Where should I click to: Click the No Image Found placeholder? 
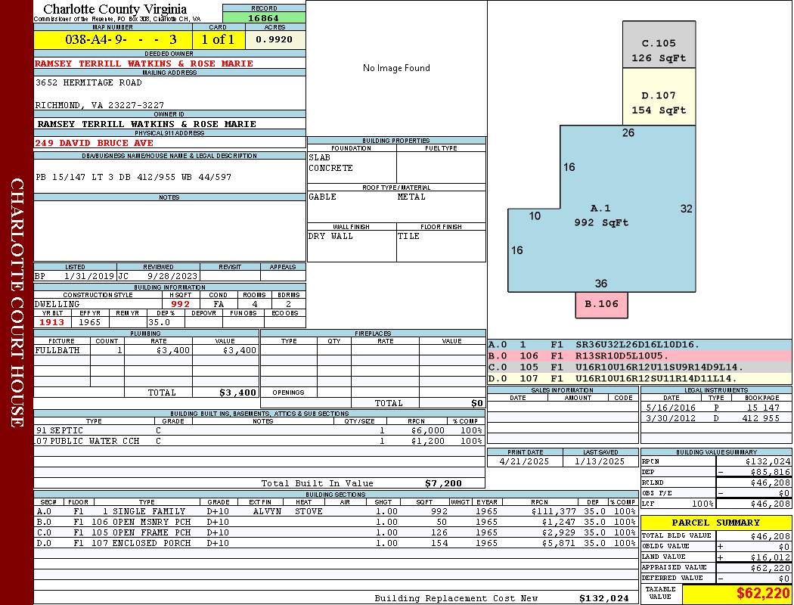coord(396,68)
